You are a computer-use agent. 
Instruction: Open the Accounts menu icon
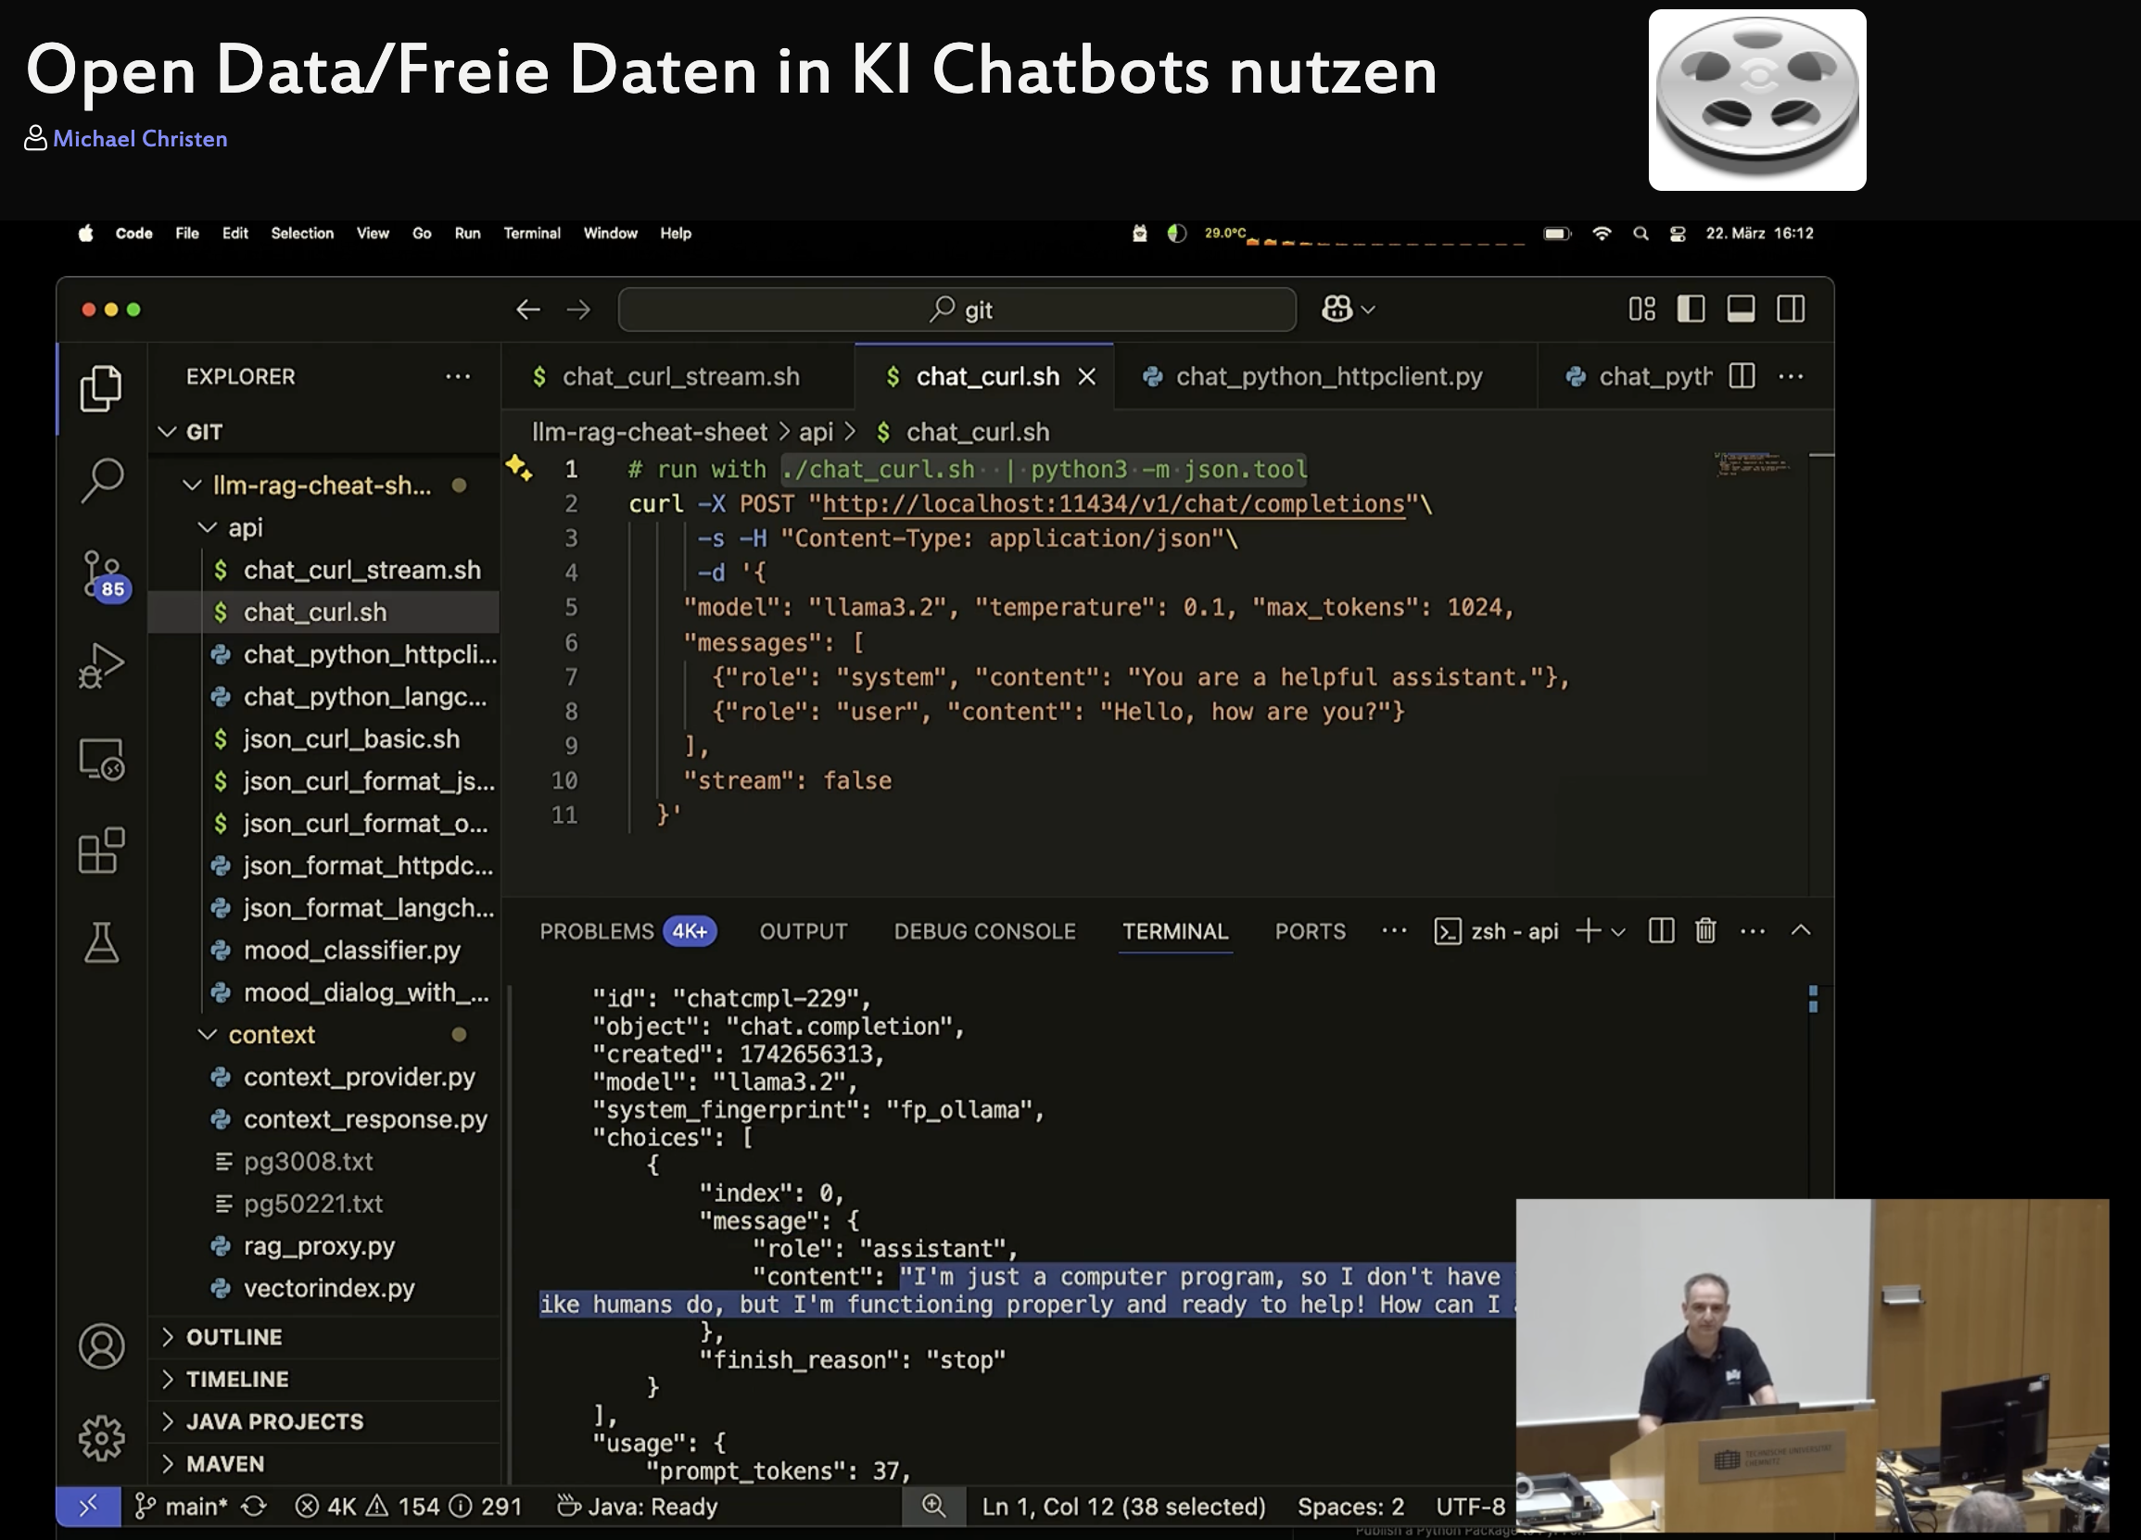[x=101, y=1345]
